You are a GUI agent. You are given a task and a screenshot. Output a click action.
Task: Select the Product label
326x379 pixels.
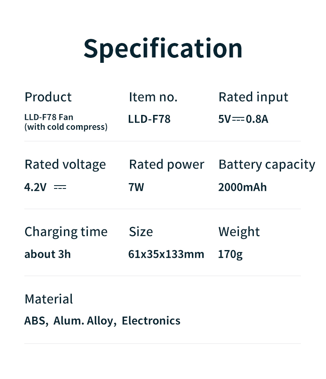coord(48,97)
